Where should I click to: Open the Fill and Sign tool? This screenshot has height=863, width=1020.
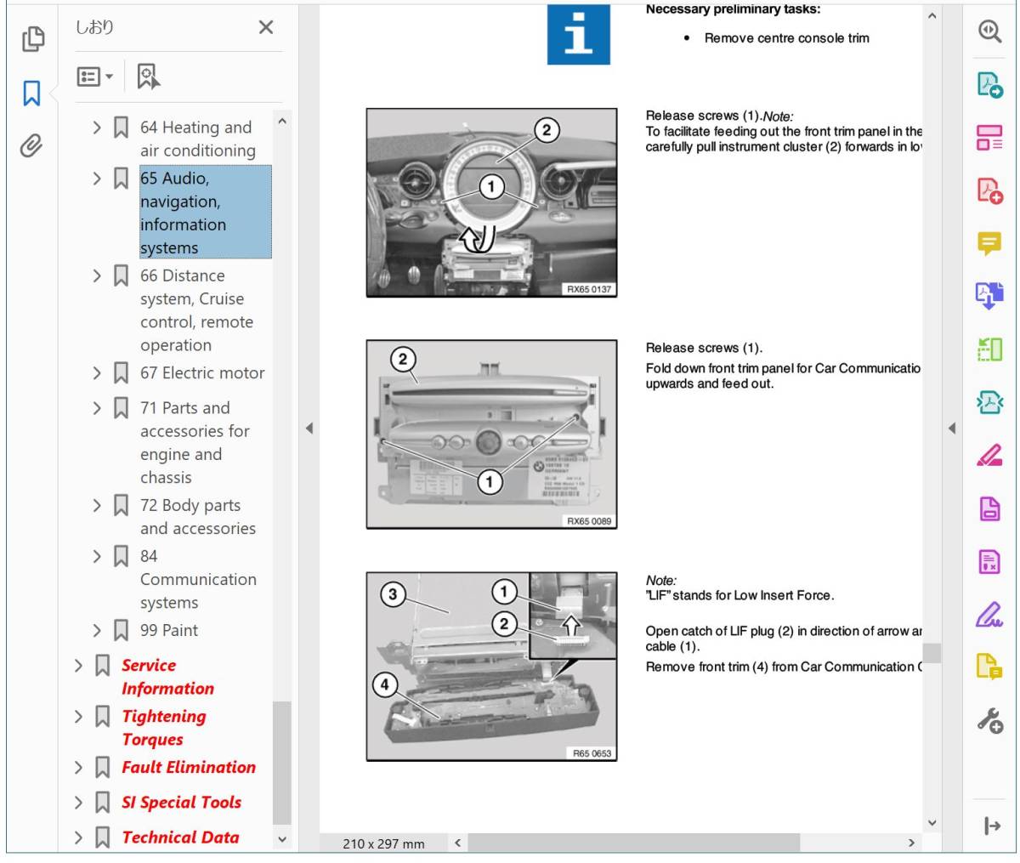[x=989, y=614]
